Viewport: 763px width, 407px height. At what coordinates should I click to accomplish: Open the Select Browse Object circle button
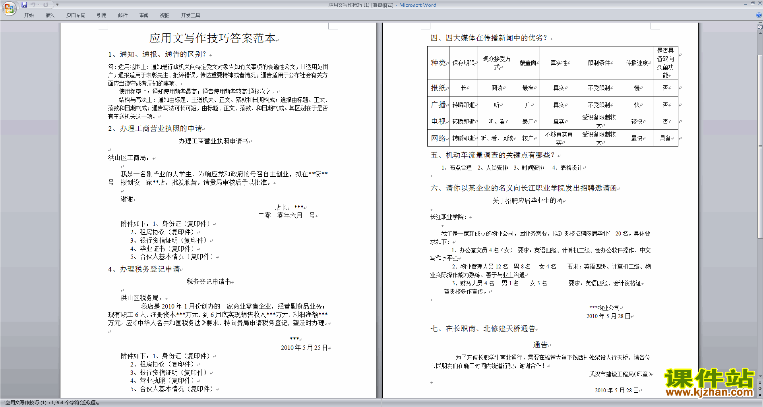(x=760, y=388)
